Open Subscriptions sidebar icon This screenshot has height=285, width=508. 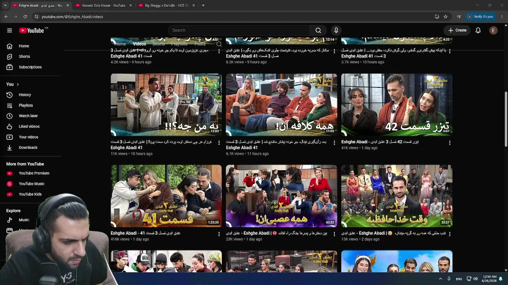(10, 67)
